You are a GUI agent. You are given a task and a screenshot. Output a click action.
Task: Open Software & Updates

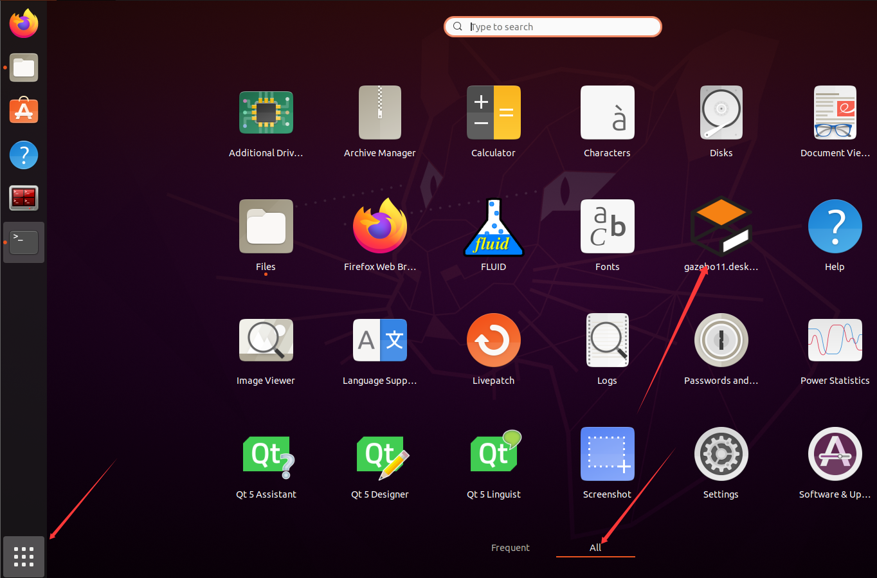click(835, 454)
